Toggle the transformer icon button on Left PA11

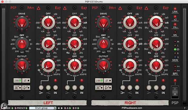(x=18, y=87)
